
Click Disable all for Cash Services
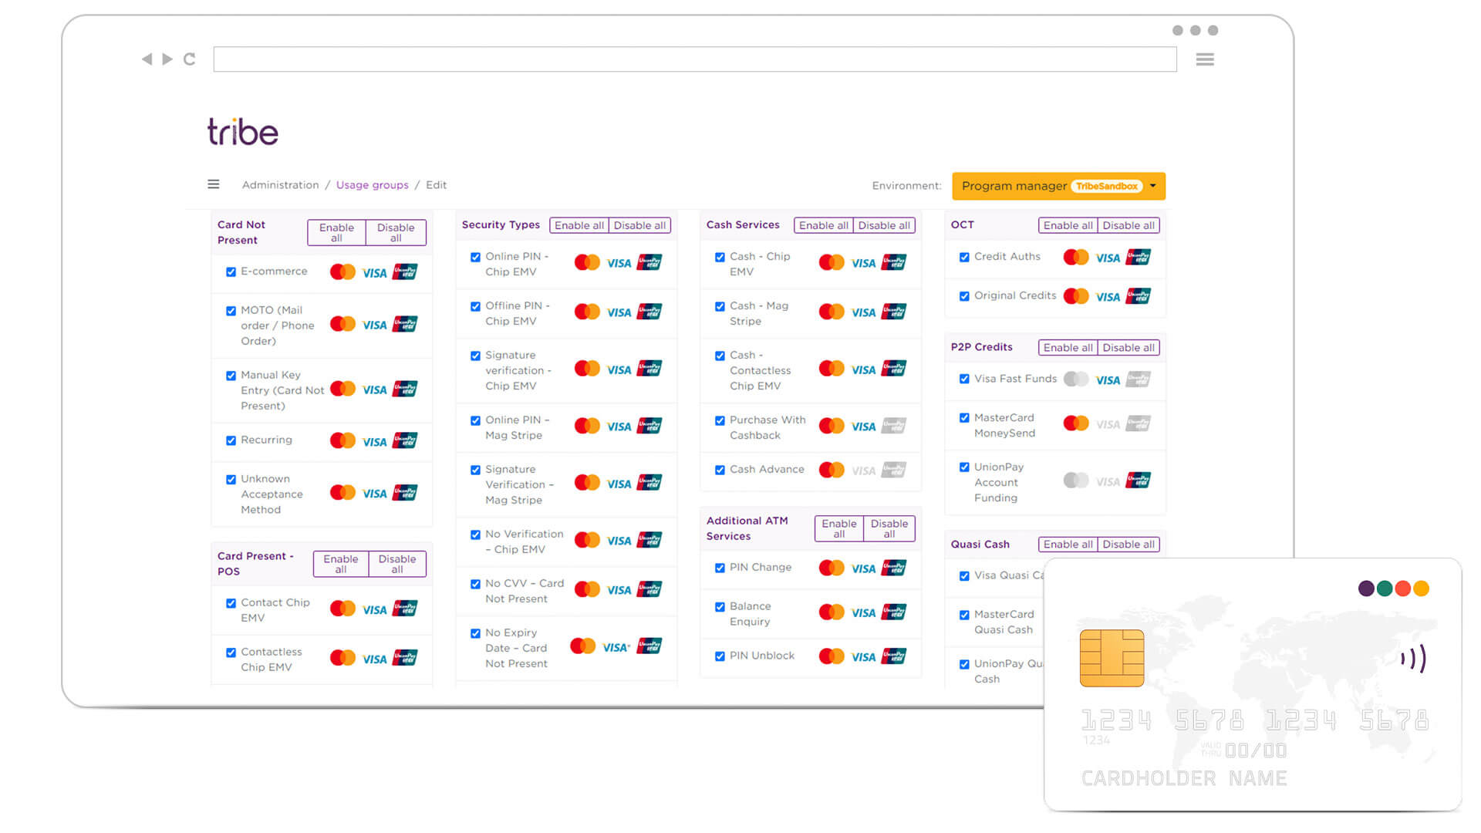point(884,225)
